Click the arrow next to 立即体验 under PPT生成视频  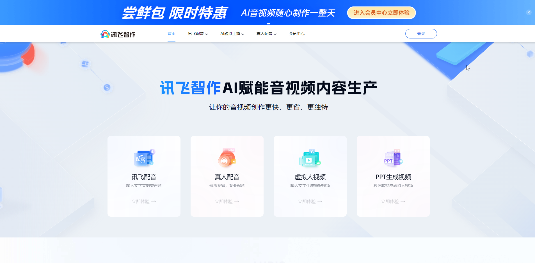403,202
